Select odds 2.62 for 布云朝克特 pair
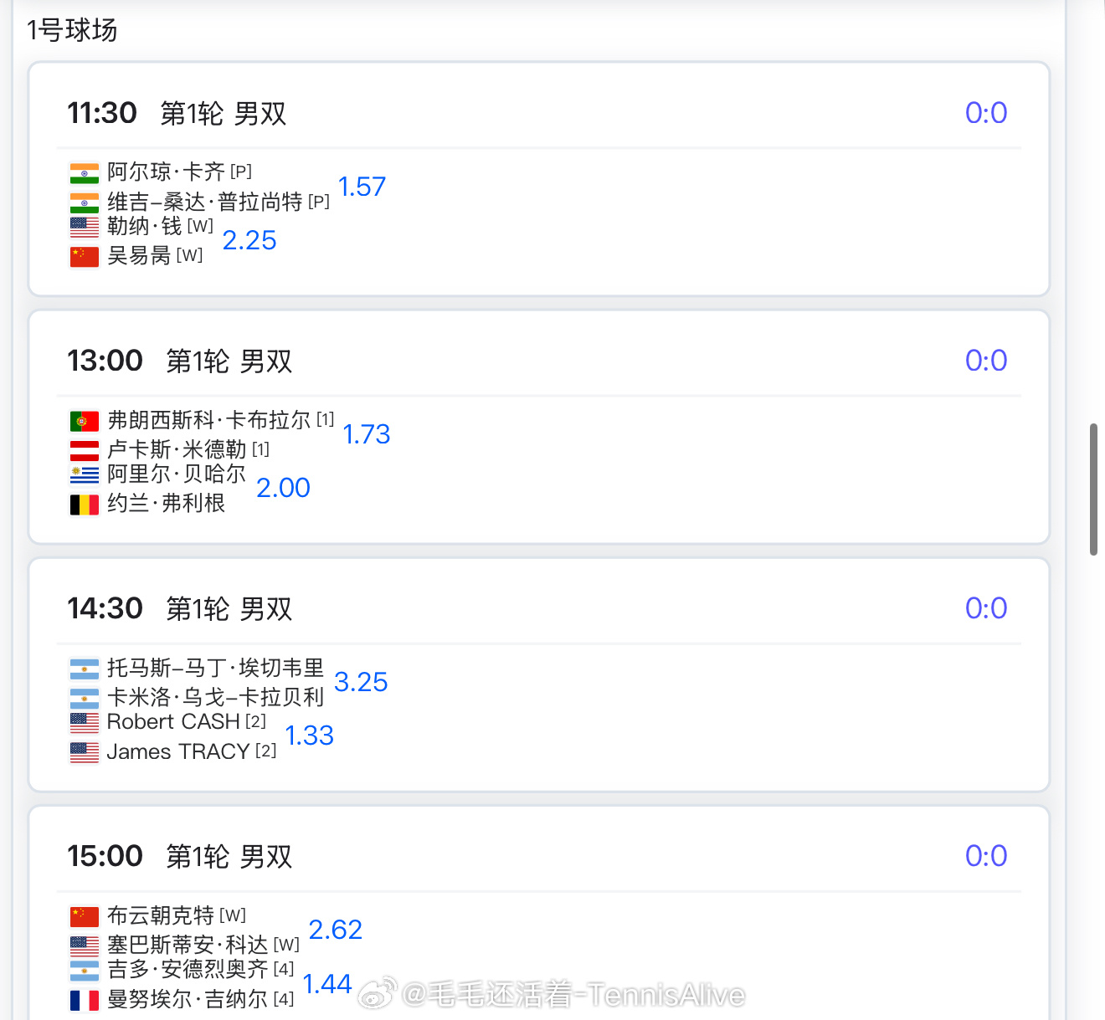Screen dimensions: 1105x1020 tap(336, 930)
